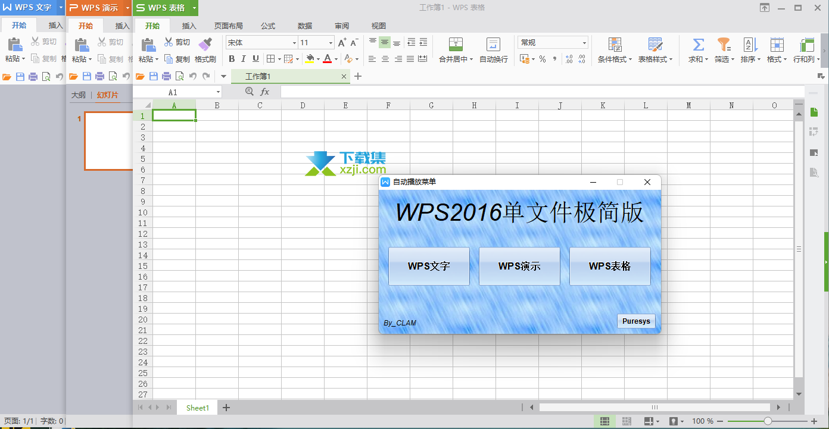Select the slide 1 thumbnail in WPS 演示

108,141
